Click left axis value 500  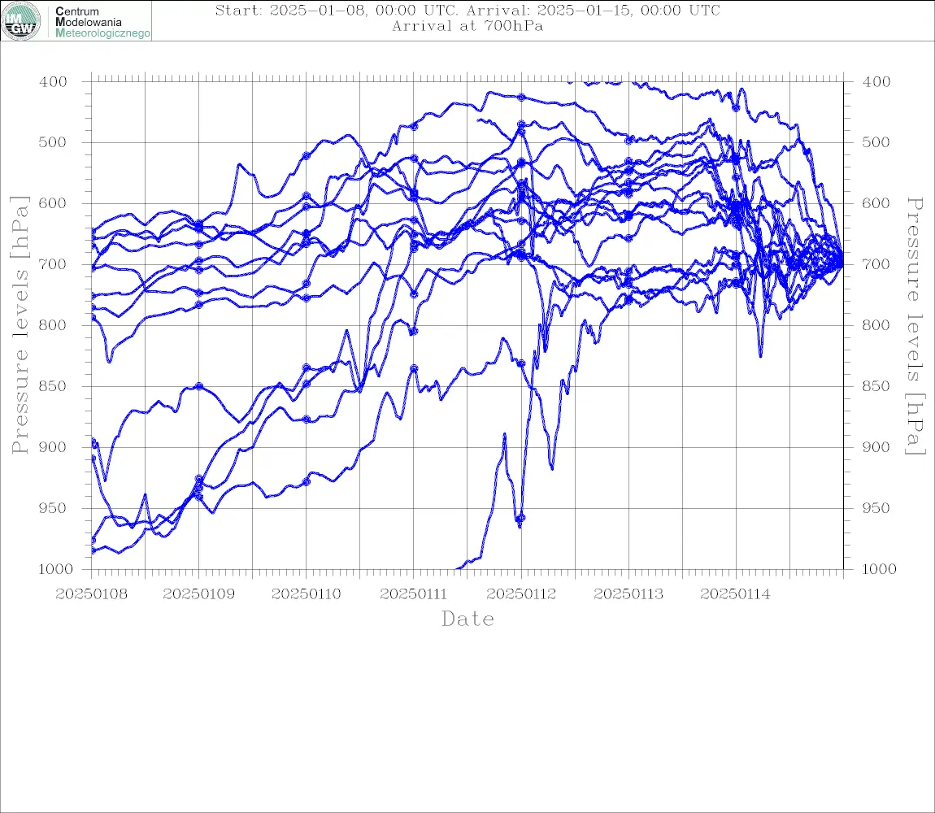[x=53, y=142]
